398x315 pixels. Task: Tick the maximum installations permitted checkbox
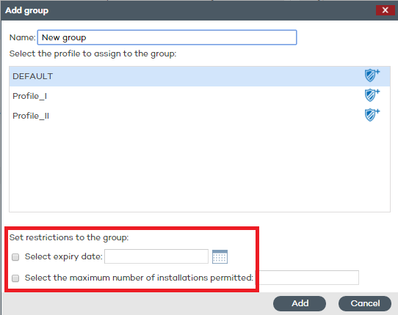coord(15,278)
